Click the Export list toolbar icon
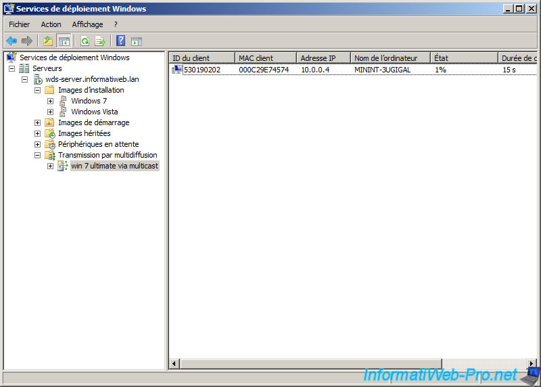 tap(100, 41)
